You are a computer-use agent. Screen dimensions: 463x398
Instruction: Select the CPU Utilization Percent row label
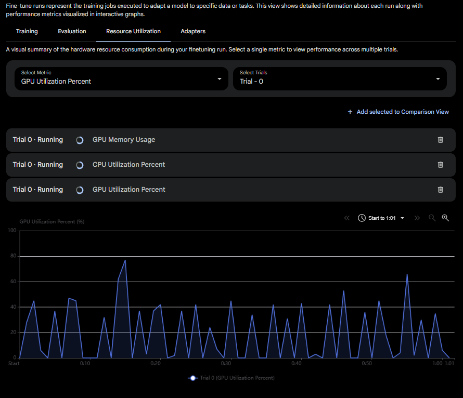click(x=128, y=165)
